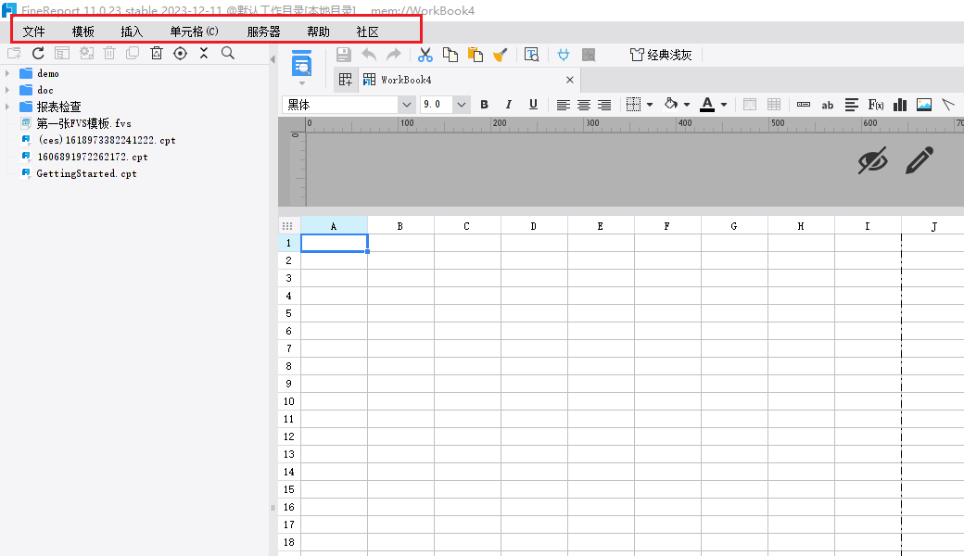Search templates with magnifier icon
Screen dimensions: 964x556
coord(227,54)
